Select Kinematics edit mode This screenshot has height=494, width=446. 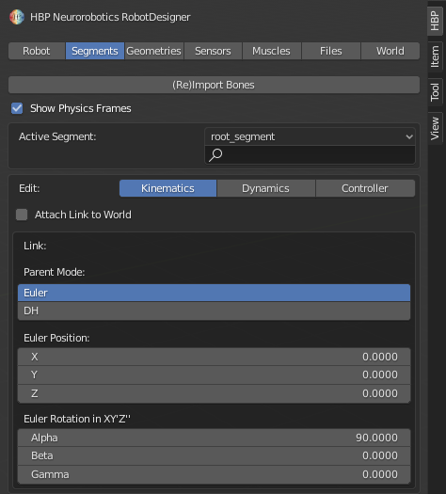click(167, 188)
